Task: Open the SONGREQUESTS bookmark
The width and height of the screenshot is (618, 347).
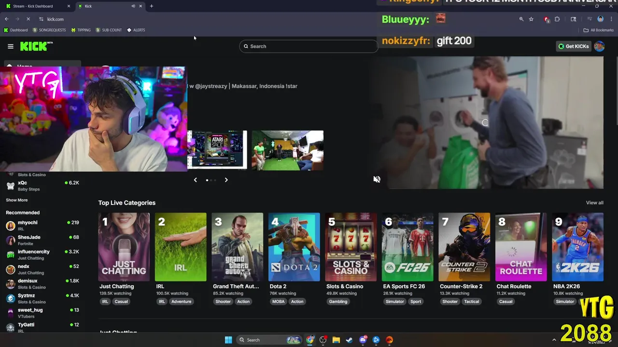Action: pyautogui.click(x=49, y=30)
